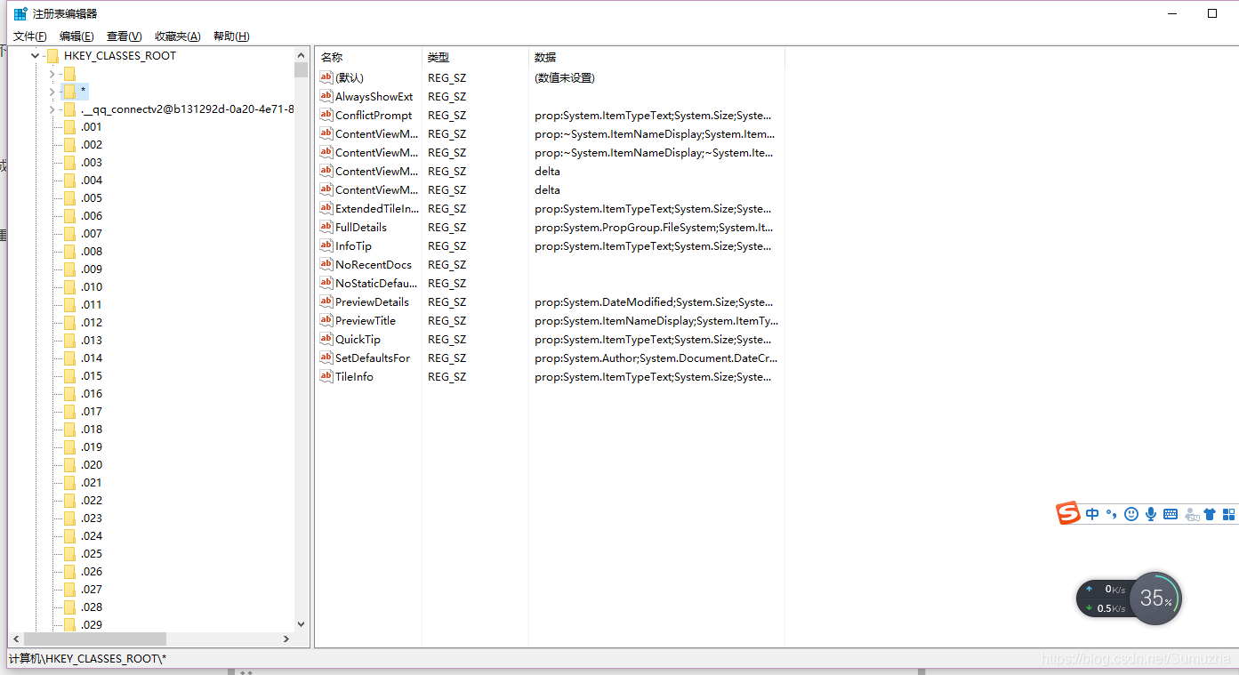The height and width of the screenshot is (675, 1239).
Task: Click the string icon of AlwaysShowExt value
Action: click(x=326, y=96)
